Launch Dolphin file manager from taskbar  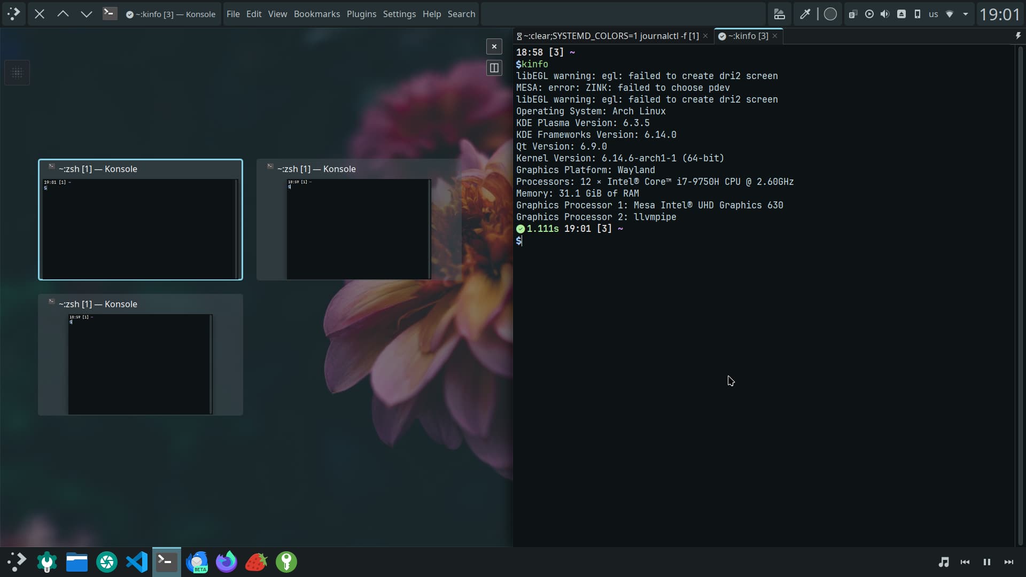pos(77,562)
